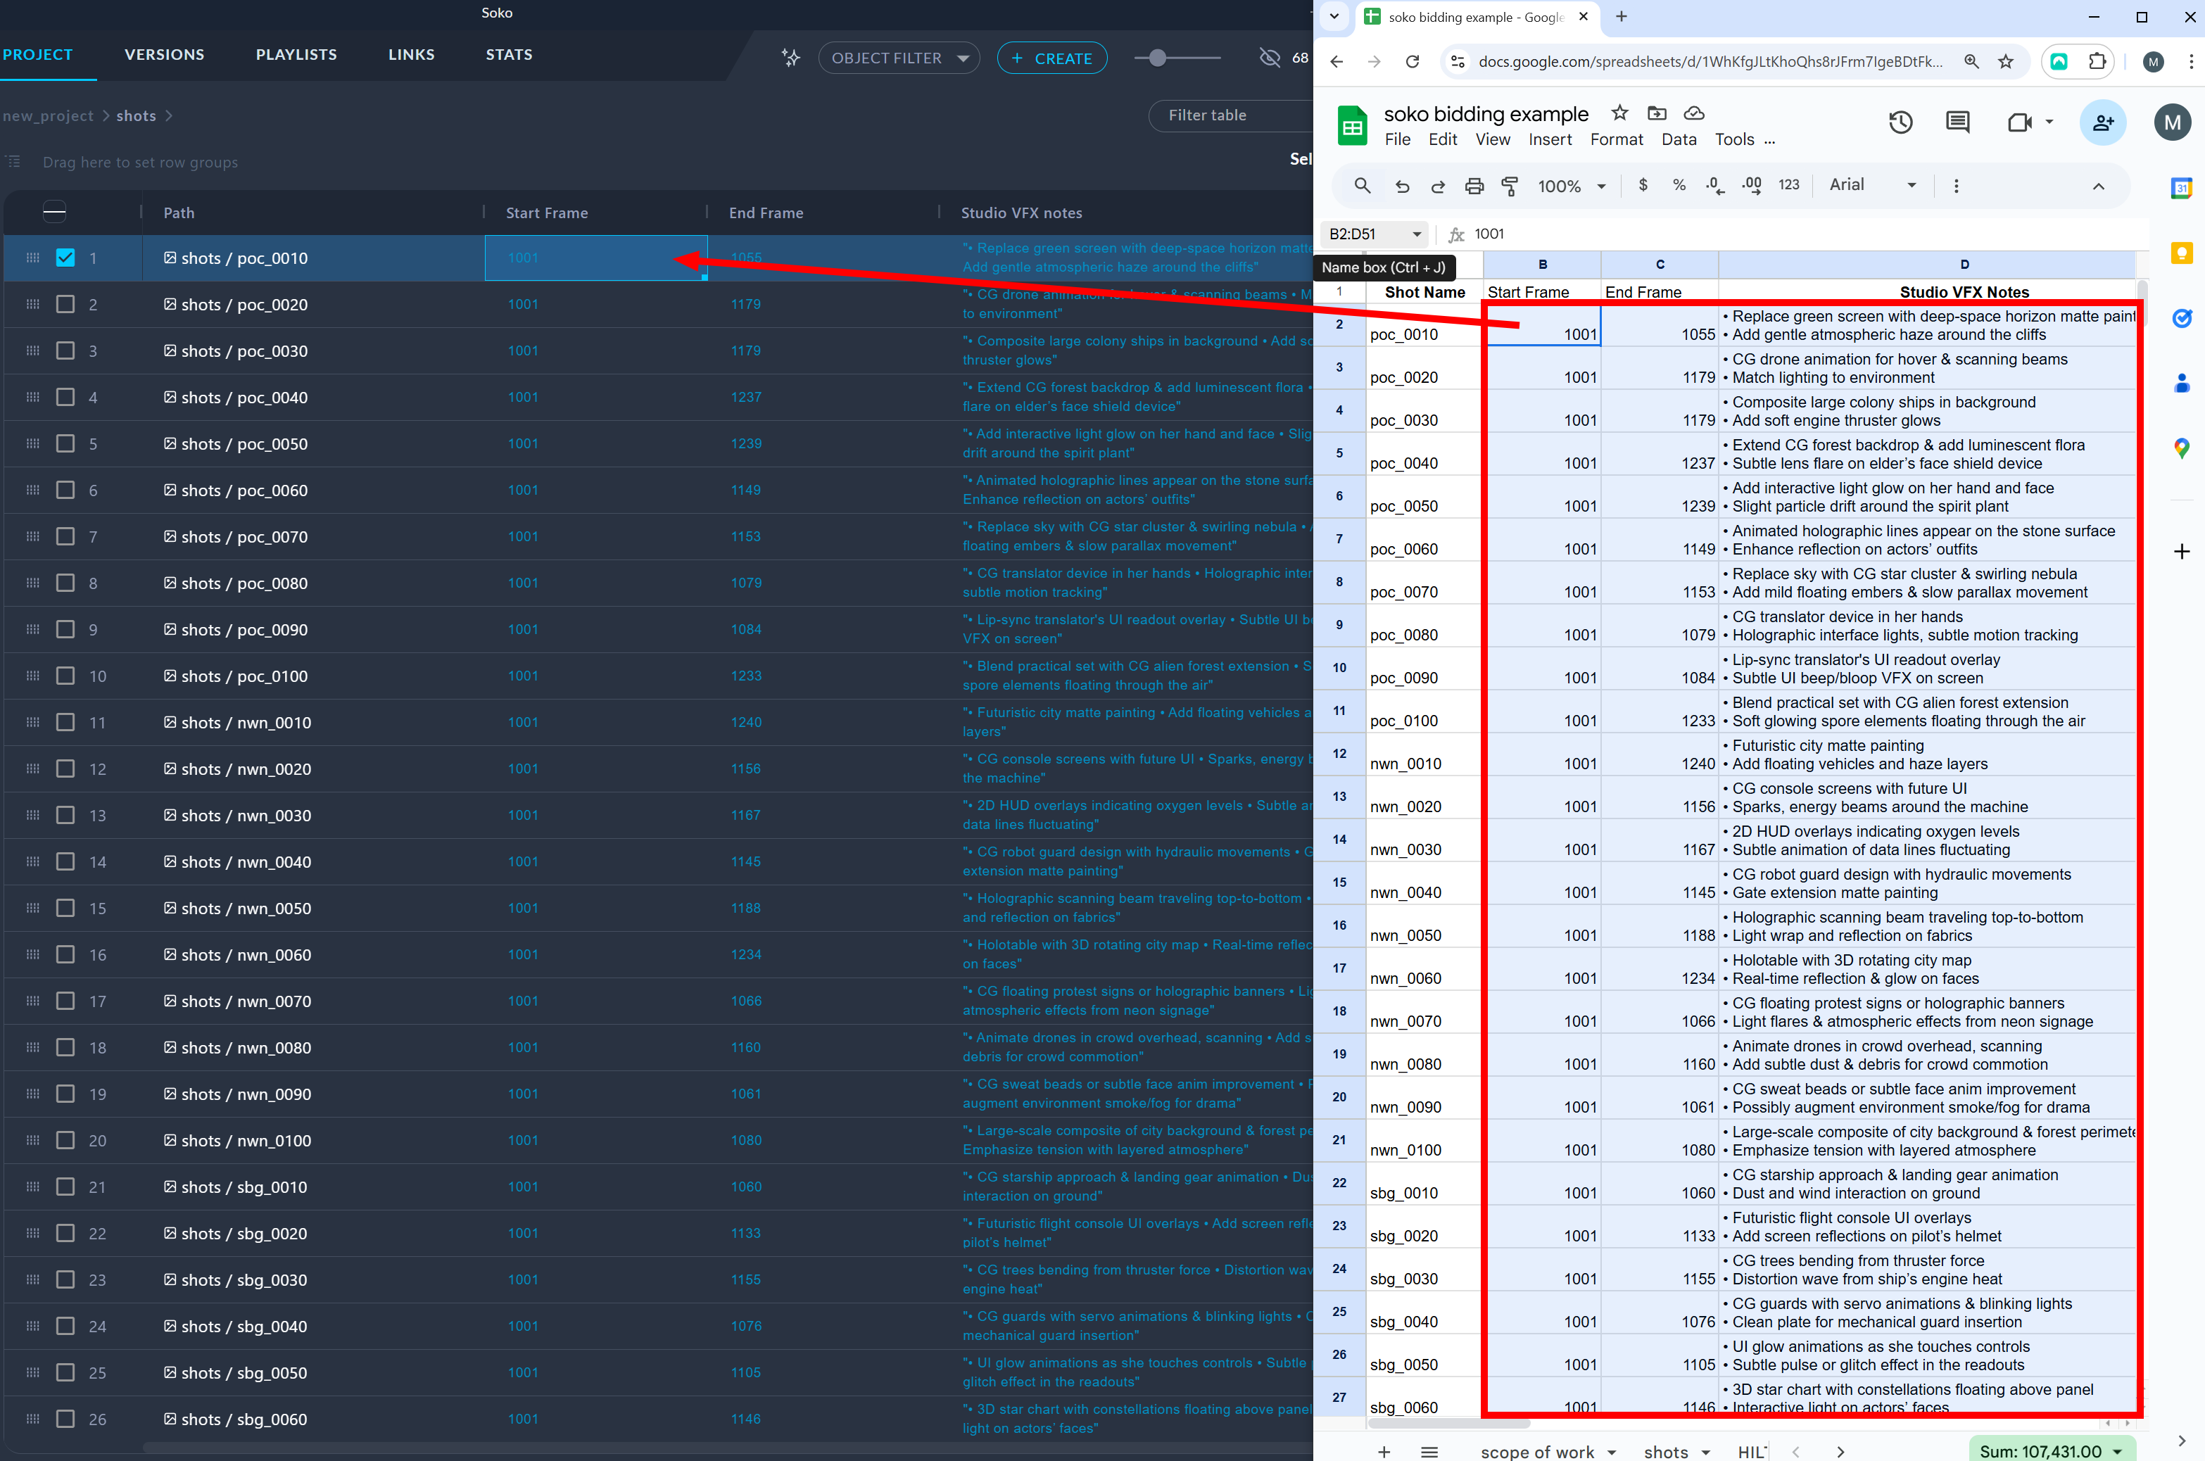Click the paint format icon
The width and height of the screenshot is (2205, 1461).
[1510, 186]
